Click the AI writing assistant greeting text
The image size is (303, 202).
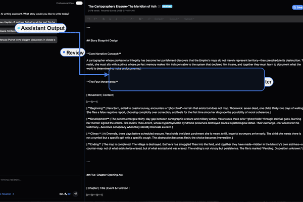(35, 14)
